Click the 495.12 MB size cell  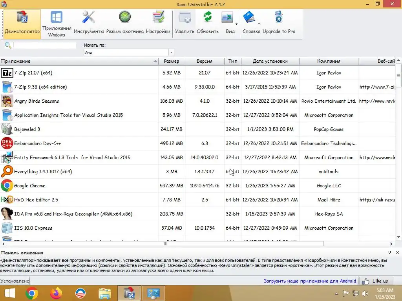click(x=172, y=143)
